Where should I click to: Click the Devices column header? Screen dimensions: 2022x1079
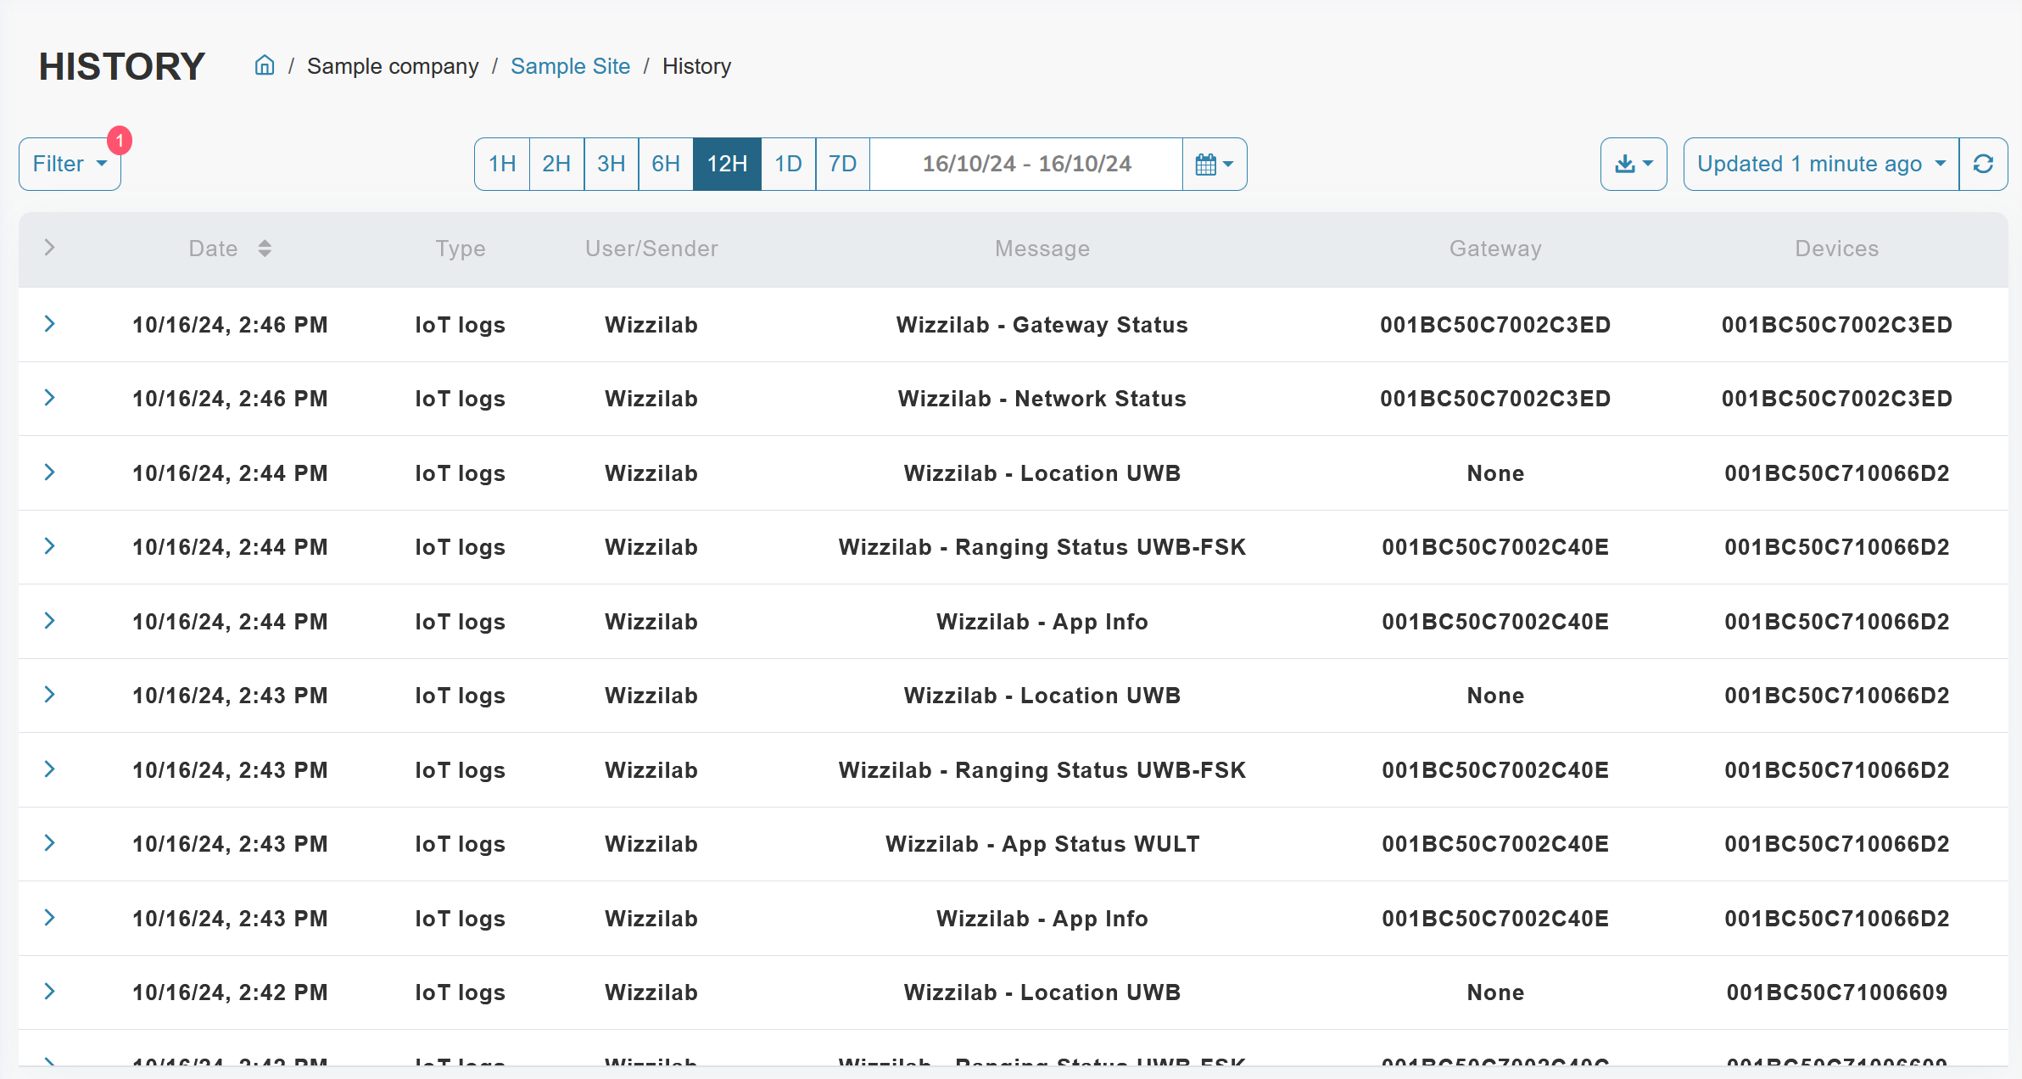coord(1837,249)
